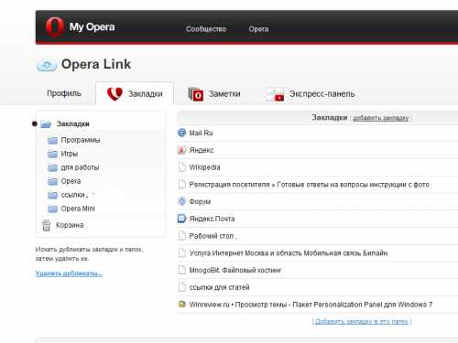
Task: Click the Яндекс bookmark favicon
Action: pyautogui.click(x=182, y=150)
